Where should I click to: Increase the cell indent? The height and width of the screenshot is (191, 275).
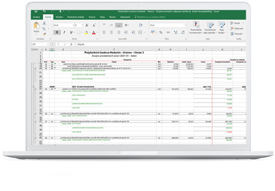[x=133, y=32]
